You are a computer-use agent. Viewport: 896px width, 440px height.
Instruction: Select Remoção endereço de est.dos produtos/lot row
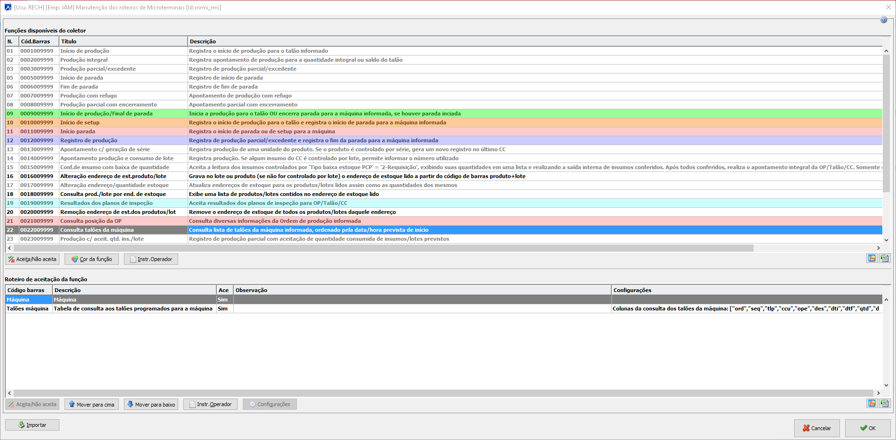pyautogui.click(x=444, y=212)
